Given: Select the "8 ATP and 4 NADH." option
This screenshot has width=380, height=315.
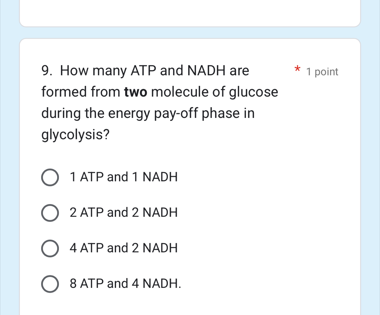Looking at the screenshot, I should 50,284.
